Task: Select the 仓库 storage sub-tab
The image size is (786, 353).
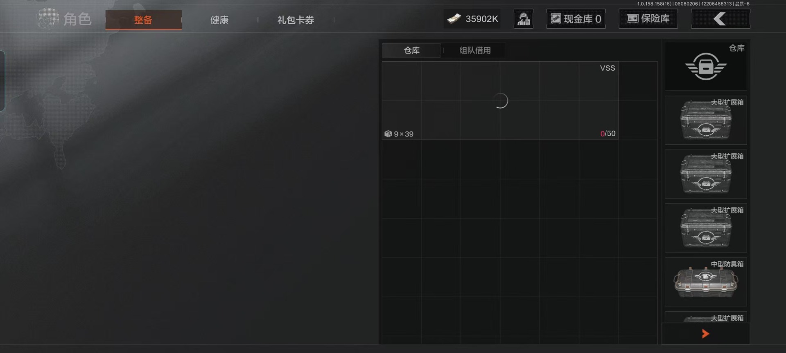Action: click(411, 50)
